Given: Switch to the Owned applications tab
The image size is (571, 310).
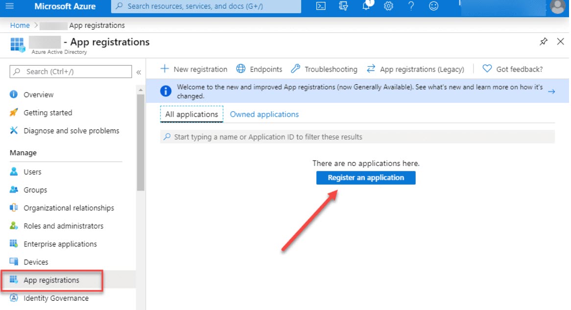Looking at the screenshot, I should pos(264,114).
